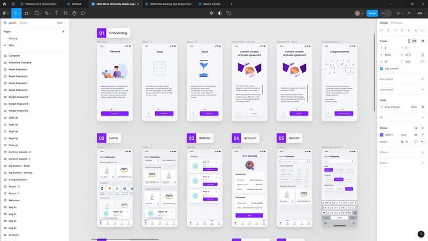Open the Resources tool icon

click(65, 13)
